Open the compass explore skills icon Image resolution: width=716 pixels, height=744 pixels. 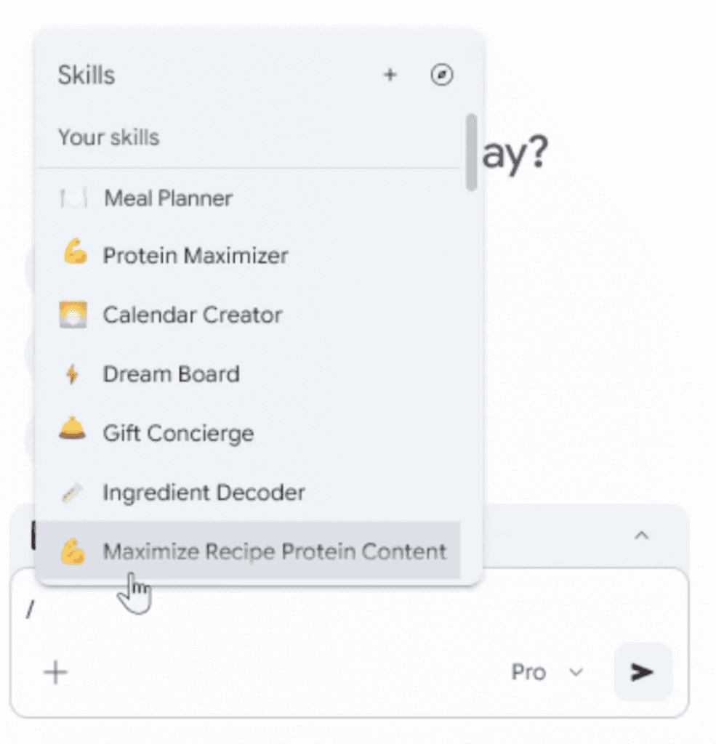[442, 75]
